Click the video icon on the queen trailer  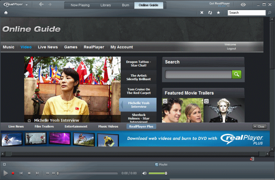[207, 101]
